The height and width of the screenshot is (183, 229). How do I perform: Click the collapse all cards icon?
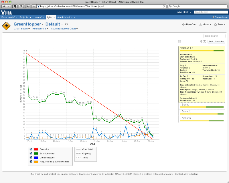[201, 41]
